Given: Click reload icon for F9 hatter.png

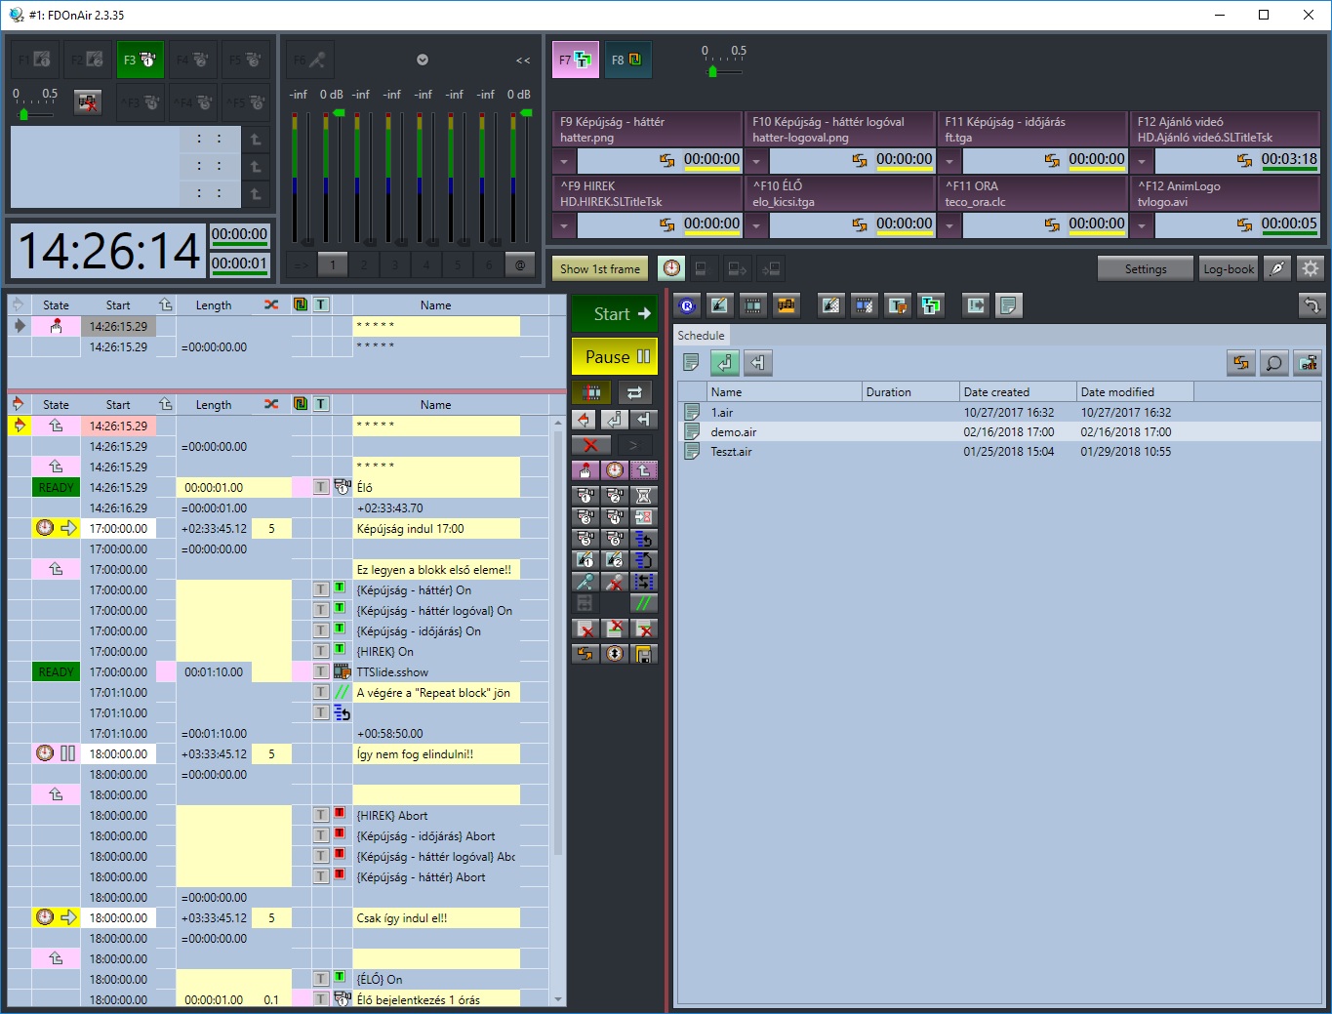Looking at the screenshot, I should tap(666, 160).
